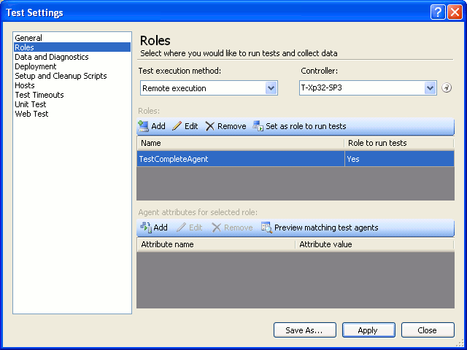Viewport: 467px width, 350px height.
Task: Click the Add role toolbar icon
Action: pos(144,126)
